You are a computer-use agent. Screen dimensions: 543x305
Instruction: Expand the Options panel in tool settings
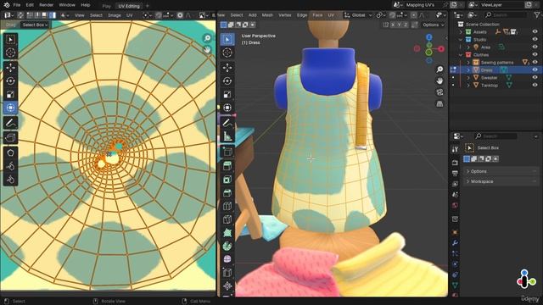501,171
